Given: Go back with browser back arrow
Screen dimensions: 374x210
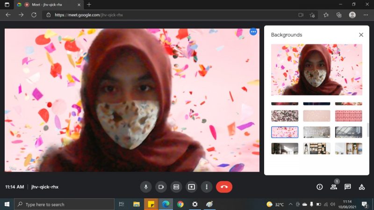Looking at the screenshot, I should tap(8, 15).
